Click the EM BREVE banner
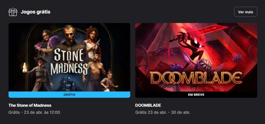 pyautogui.click(x=196, y=95)
